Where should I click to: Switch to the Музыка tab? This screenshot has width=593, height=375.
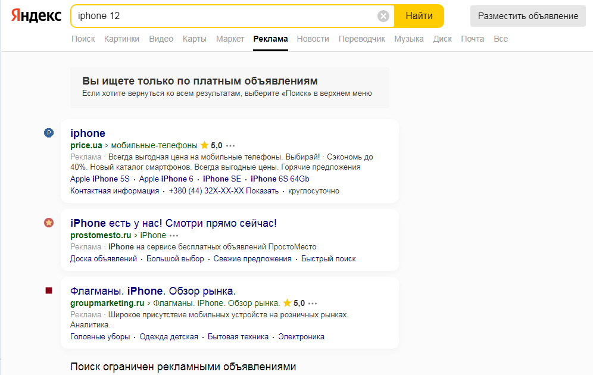click(409, 39)
